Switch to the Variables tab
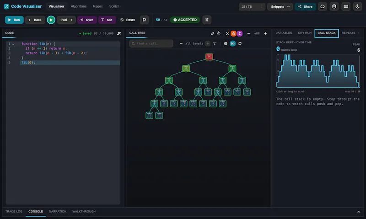 pos(284,33)
